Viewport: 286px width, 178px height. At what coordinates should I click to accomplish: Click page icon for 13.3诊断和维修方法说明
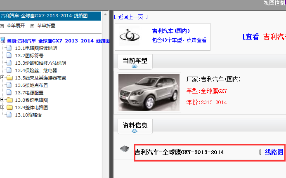9,63
